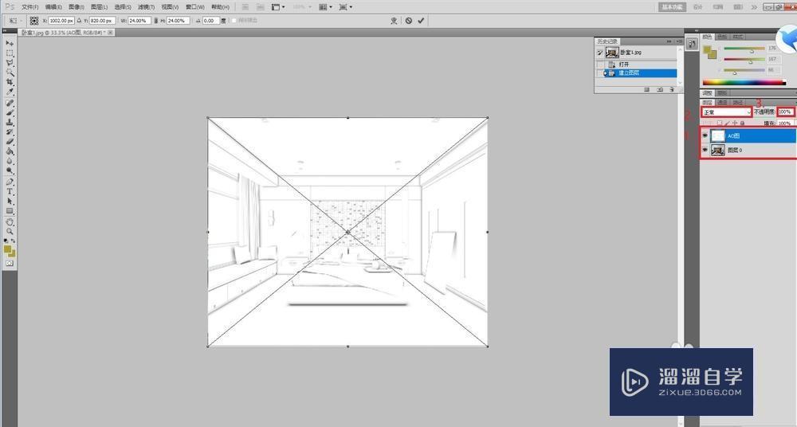Click the color spectrum ramp bar
This screenshot has width=797, height=427.
click(x=744, y=82)
